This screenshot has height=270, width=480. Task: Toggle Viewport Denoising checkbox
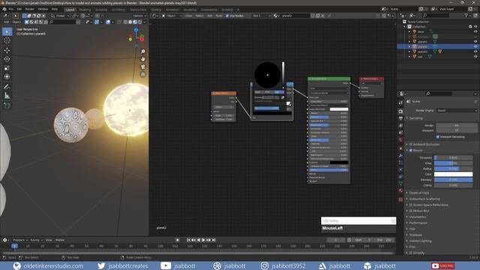(x=438, y=136)
